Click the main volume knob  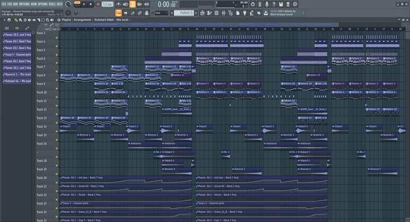pos(68,4)
